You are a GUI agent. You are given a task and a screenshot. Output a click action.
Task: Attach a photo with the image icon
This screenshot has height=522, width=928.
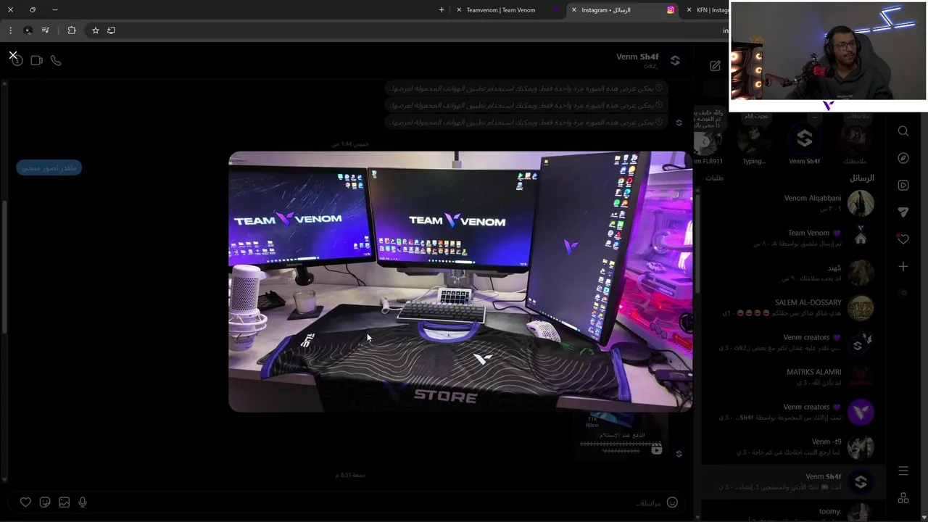[64, 502]
